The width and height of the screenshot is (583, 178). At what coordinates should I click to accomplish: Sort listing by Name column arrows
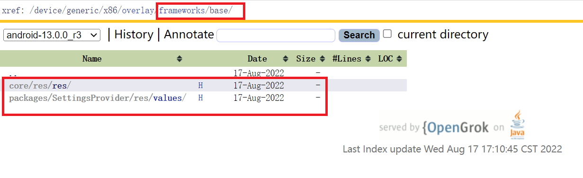(179, 59)
